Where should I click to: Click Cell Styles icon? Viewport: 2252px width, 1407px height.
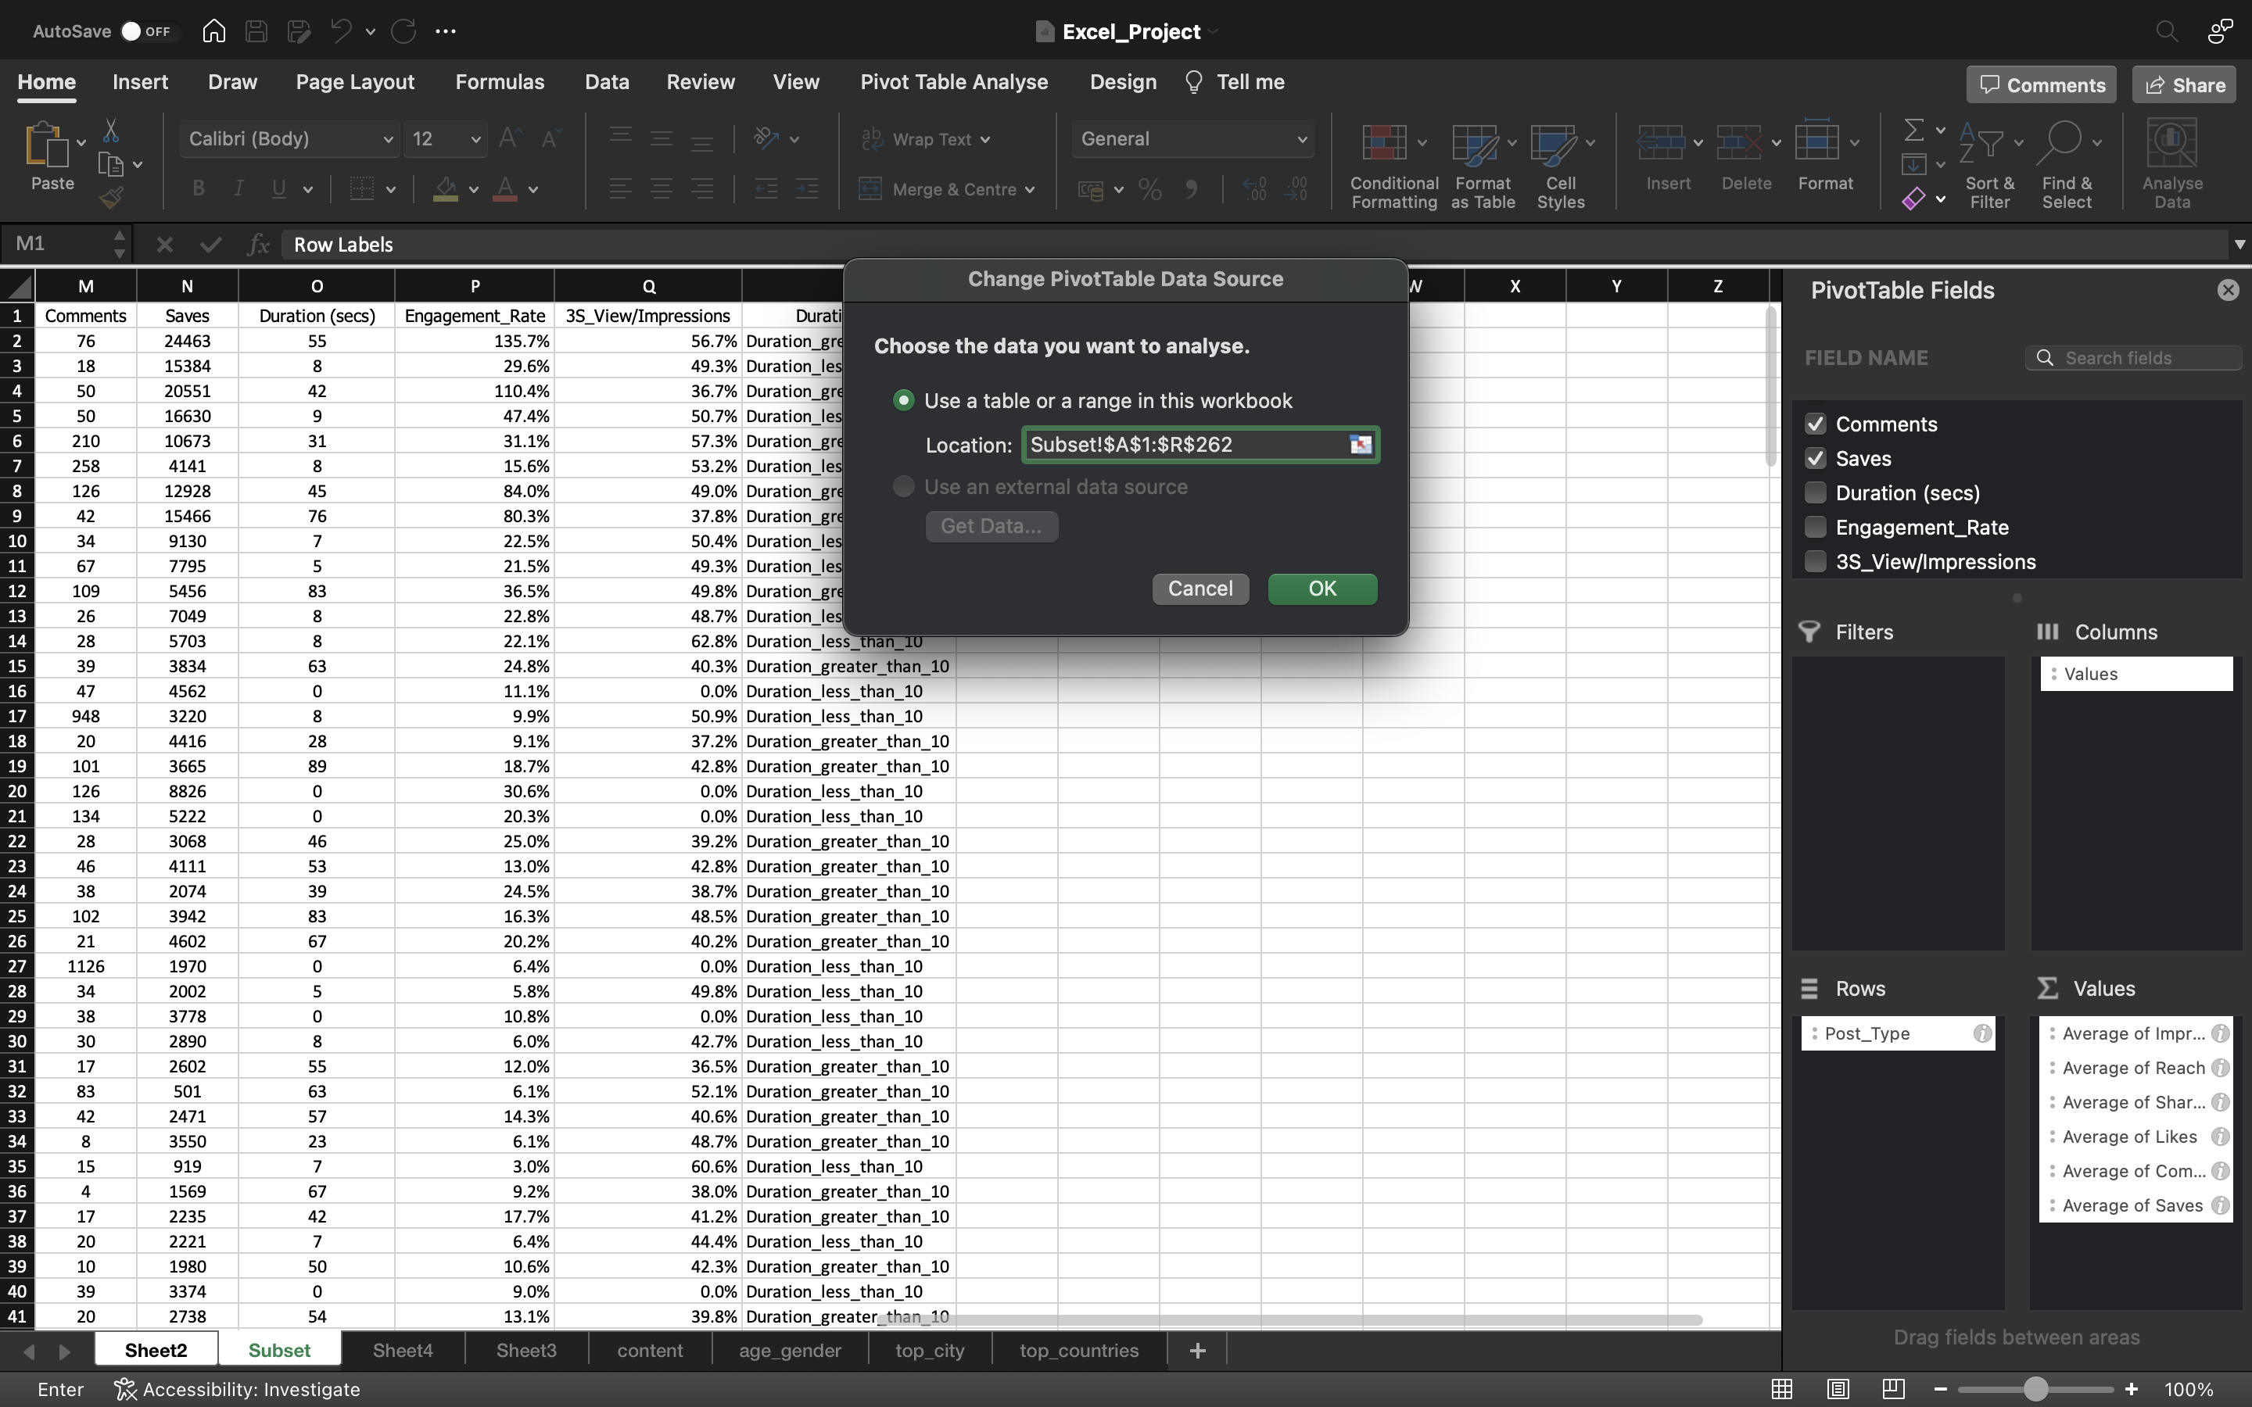(1552, 145)
